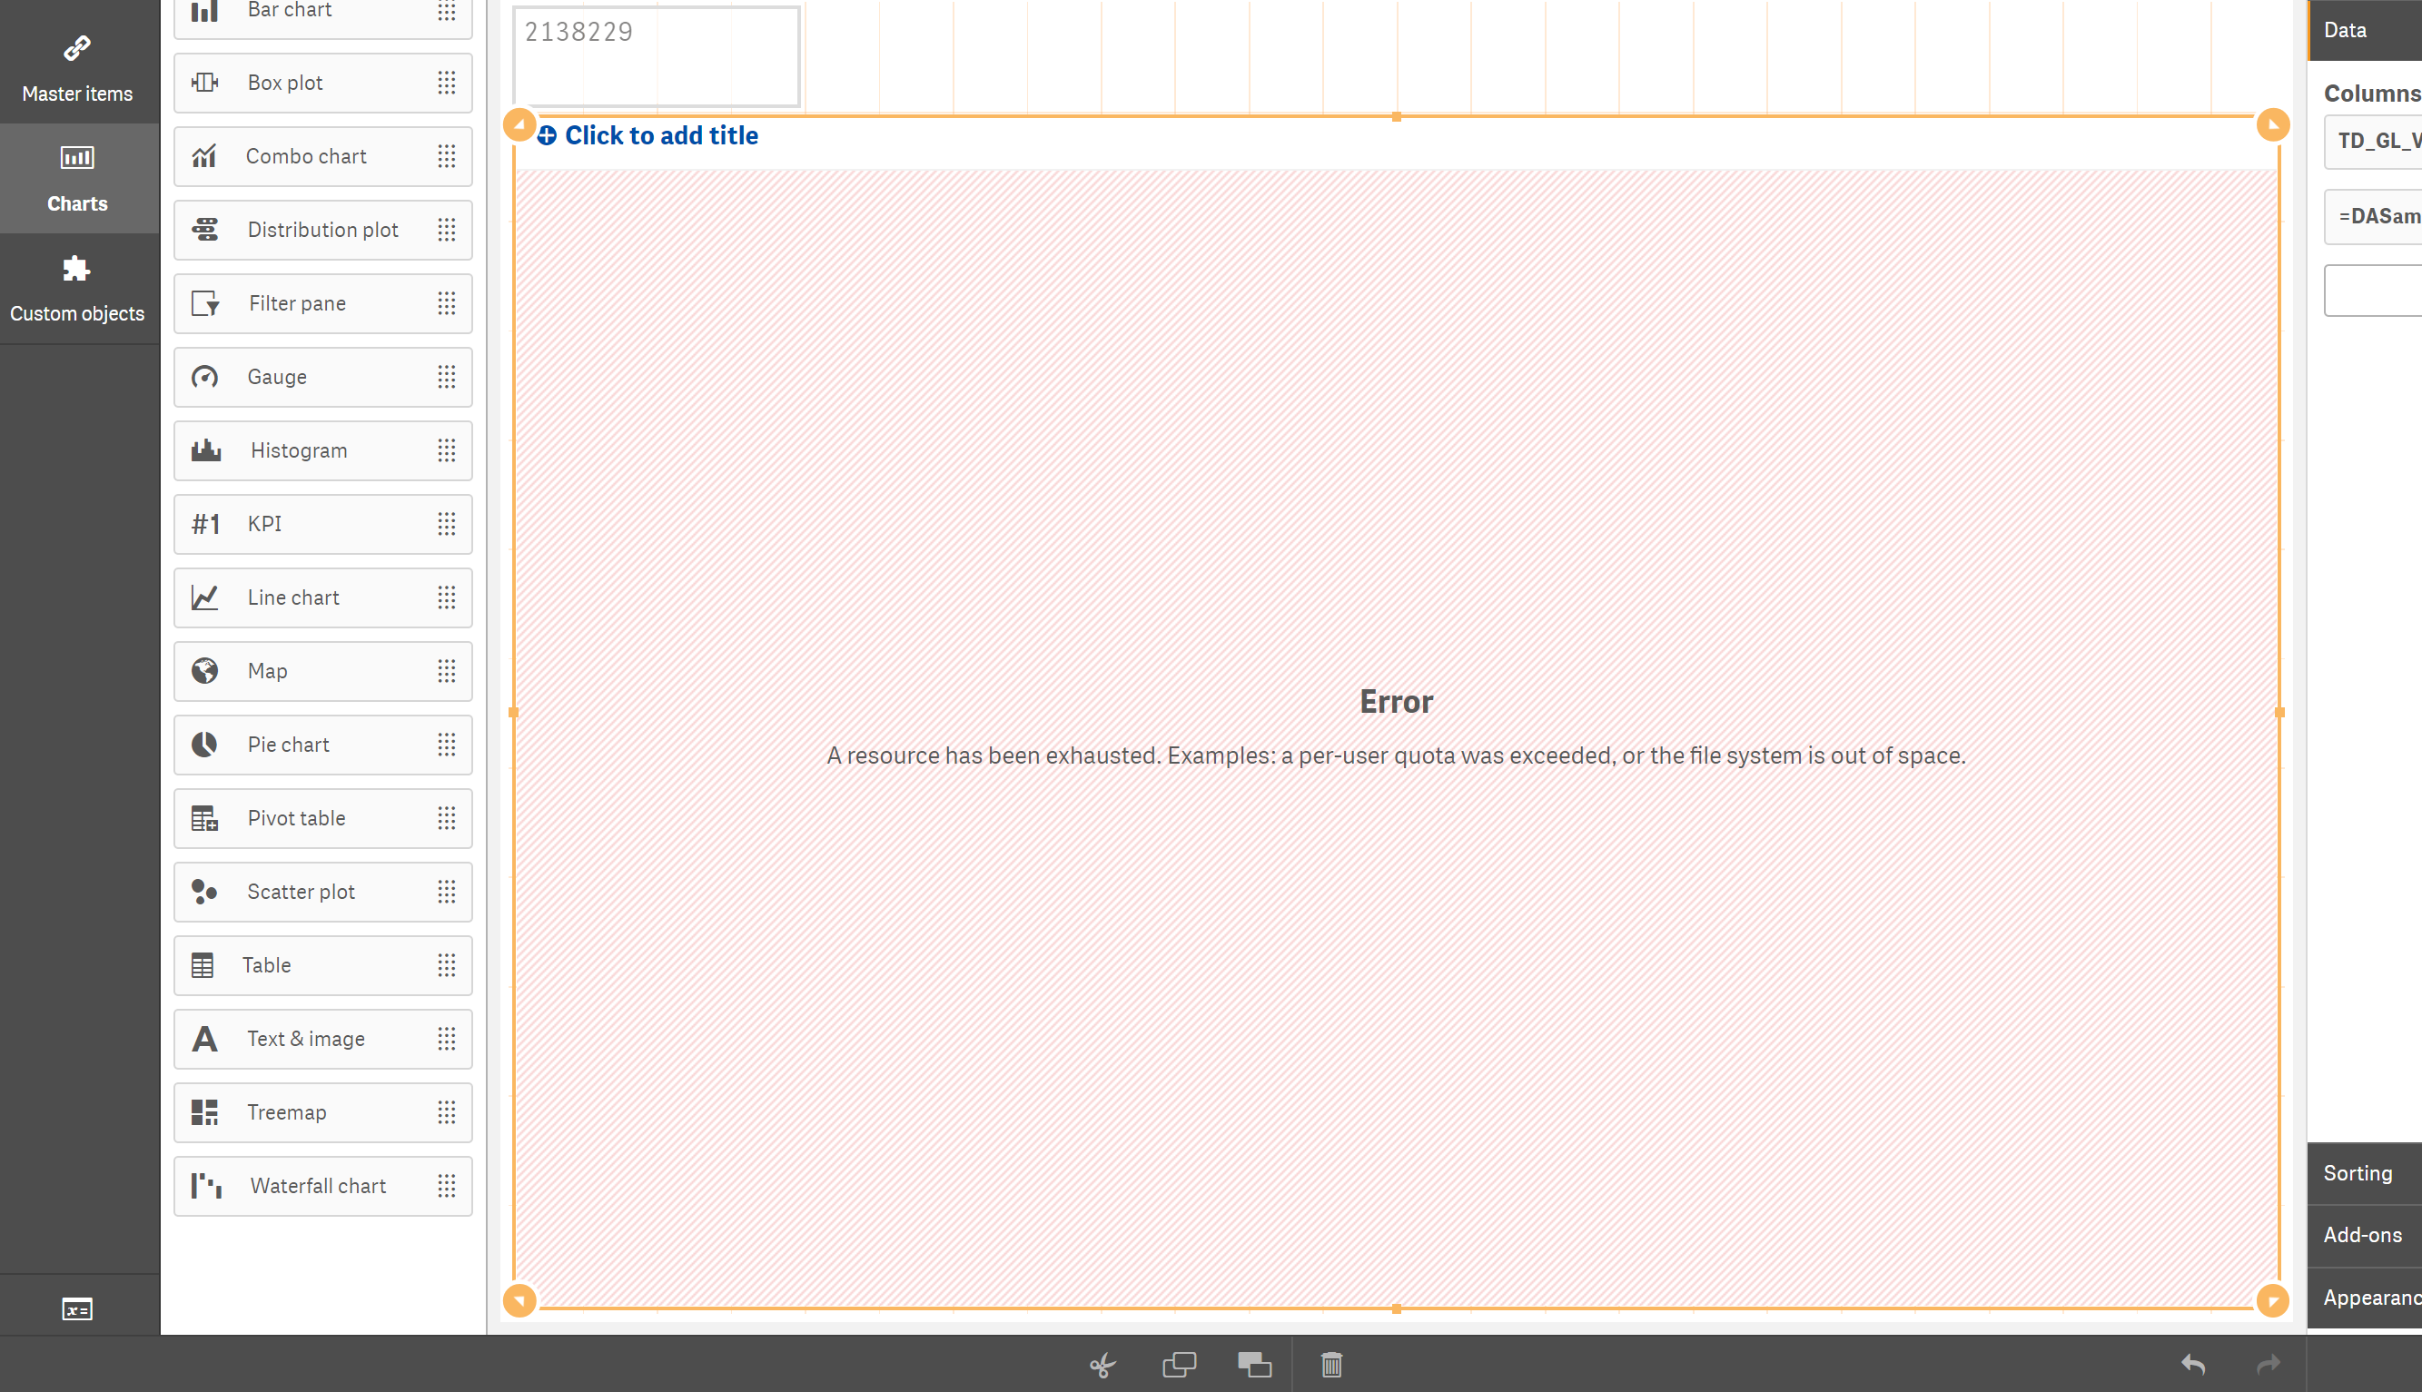Switch to the Charts panel
Viewport: 2422px width, 1392px height.
coord(77,179)
